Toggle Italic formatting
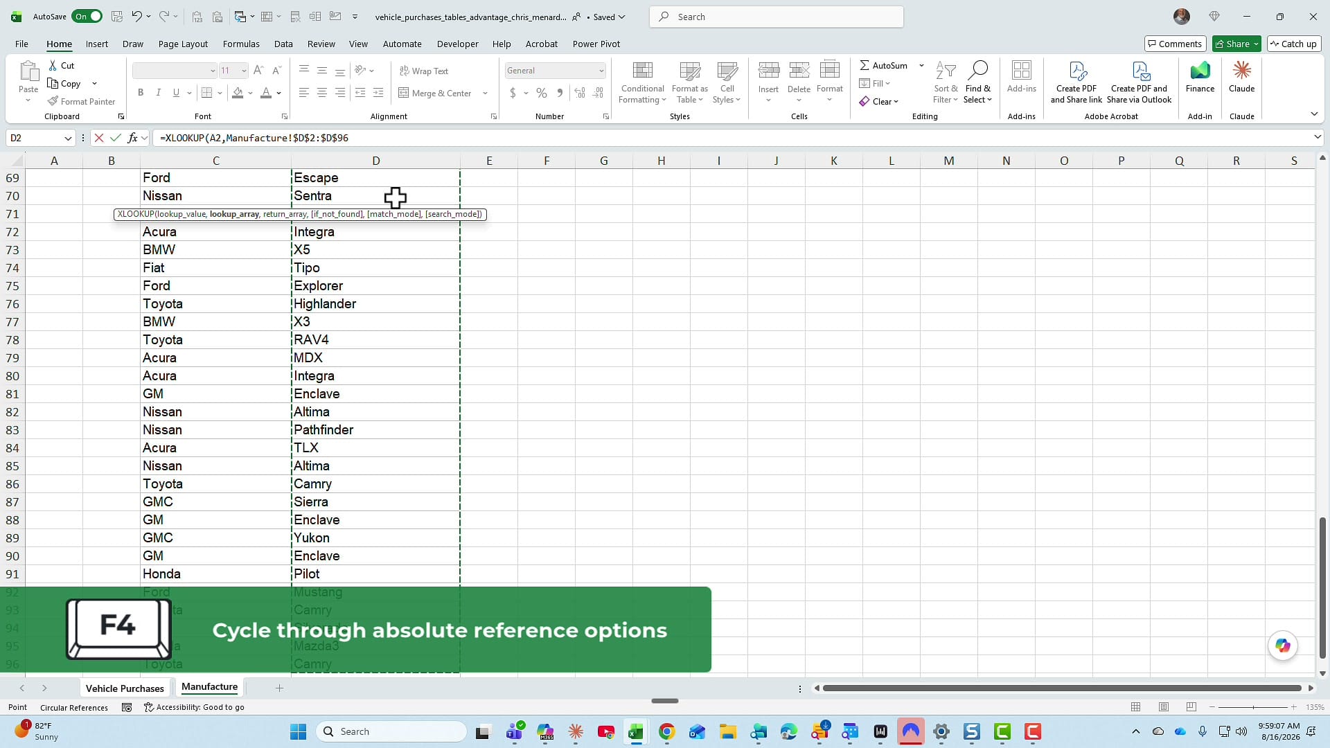Image resolution: width=1330 pixels, height=748 pixels. 158,93
